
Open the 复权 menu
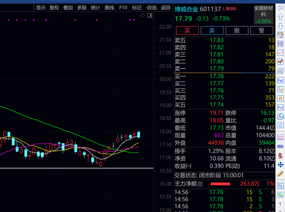(x=54, y=8)
